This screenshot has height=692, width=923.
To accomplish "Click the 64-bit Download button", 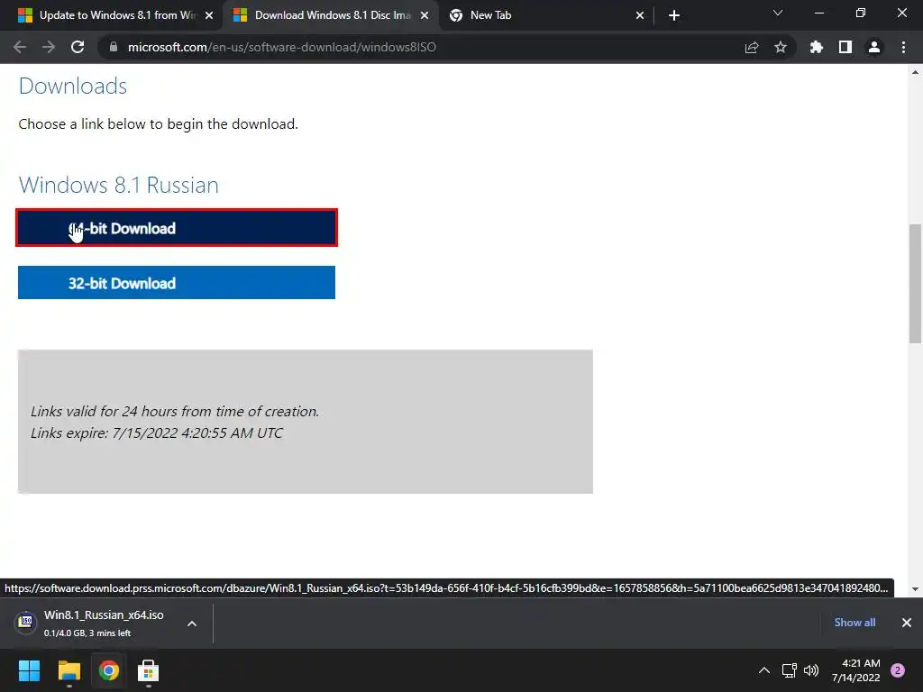I will click(x=177, y=228).
